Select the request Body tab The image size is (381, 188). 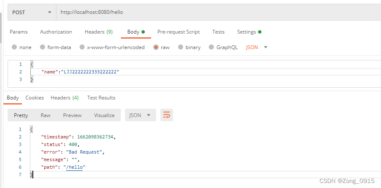point(136,32)
